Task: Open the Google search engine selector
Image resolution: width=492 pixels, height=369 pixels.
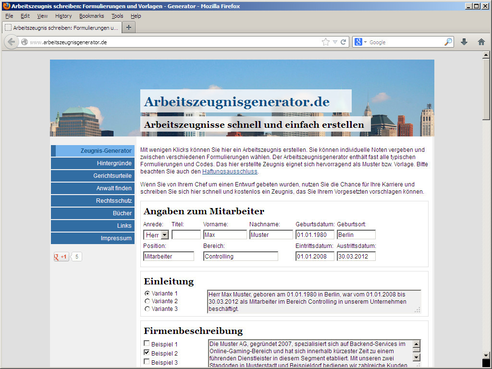Action: pyautogui.click(x=360, y=42)
